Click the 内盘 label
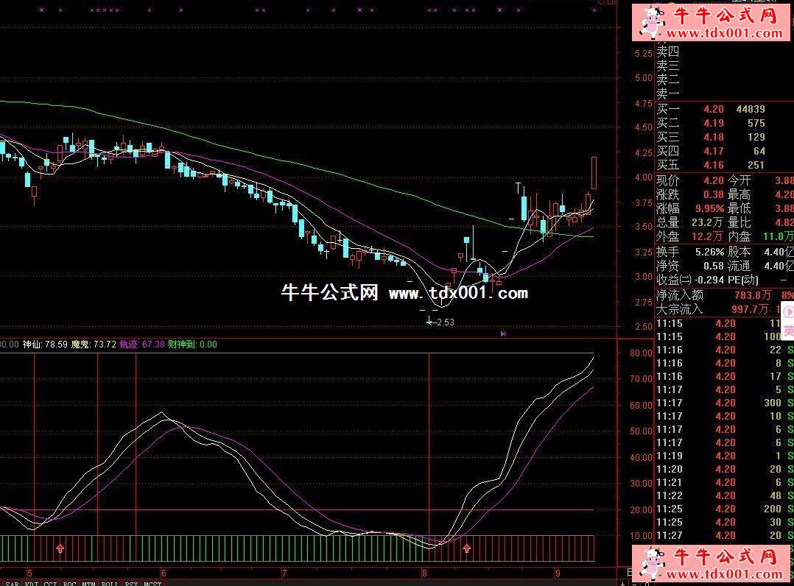 [x=739, y=236]
